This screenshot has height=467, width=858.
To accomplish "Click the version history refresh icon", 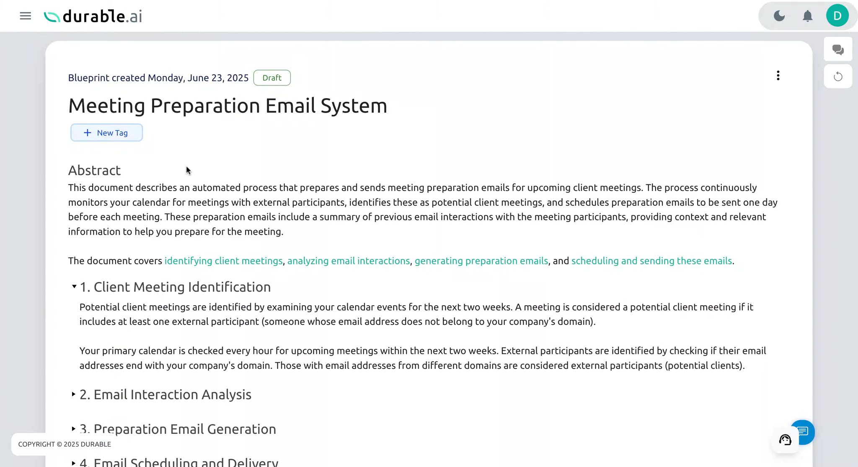I will [837, 76].
